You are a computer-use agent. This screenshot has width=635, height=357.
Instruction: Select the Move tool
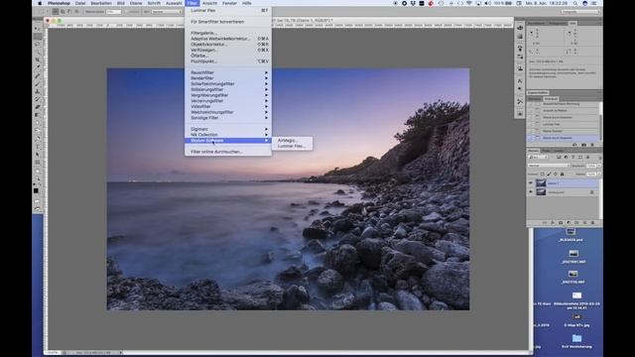[x=38, y=29]
